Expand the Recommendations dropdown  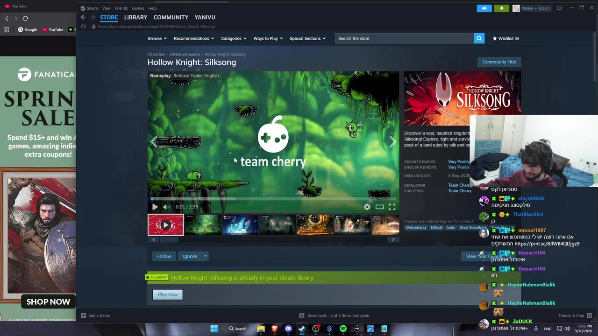tap(193, 38)
